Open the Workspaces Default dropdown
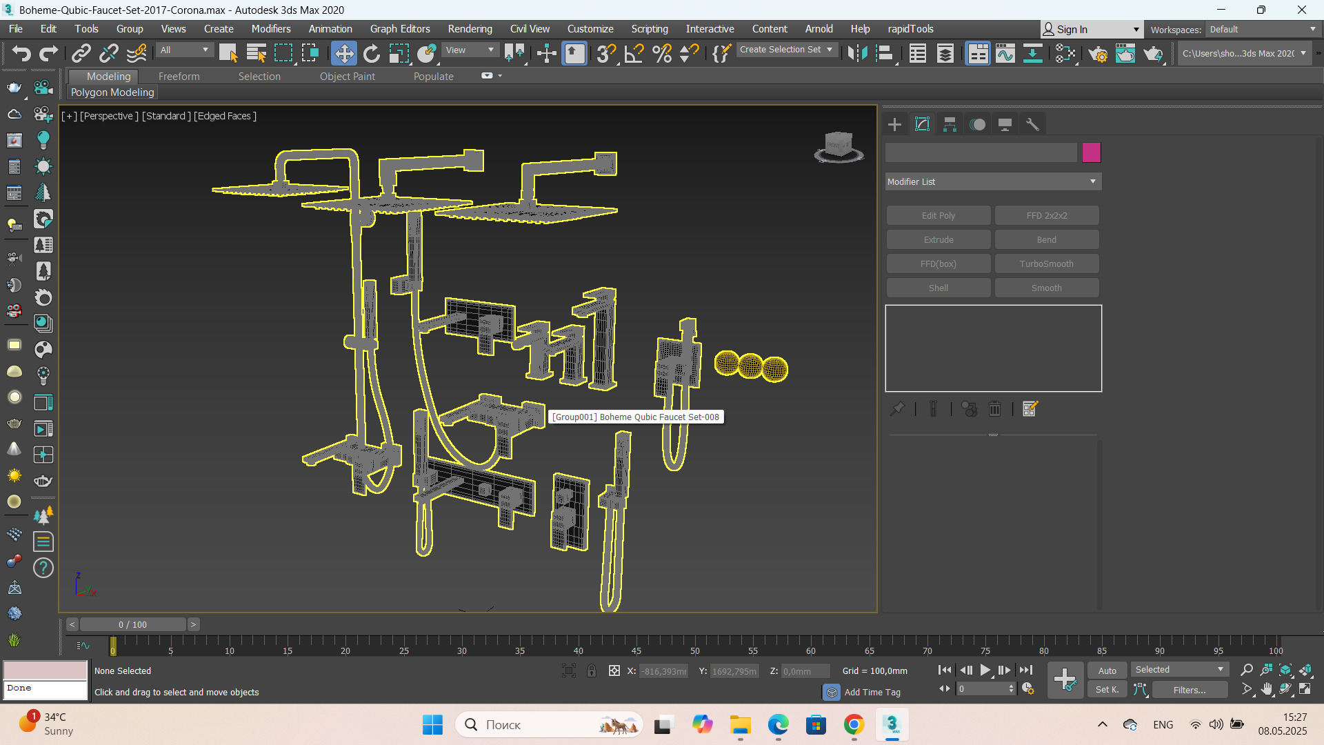1324x745 pixels. [1262, 30]
